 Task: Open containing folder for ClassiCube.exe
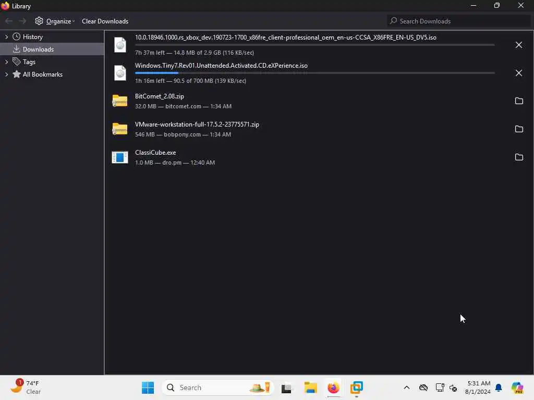point(519,157)
